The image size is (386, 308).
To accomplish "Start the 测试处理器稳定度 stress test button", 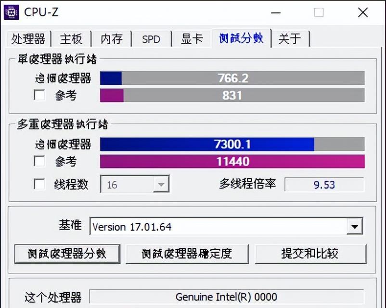I will (x=187, y=254).
